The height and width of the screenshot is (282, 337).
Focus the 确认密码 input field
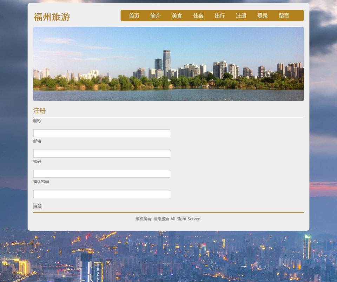(x=102, y=194)
